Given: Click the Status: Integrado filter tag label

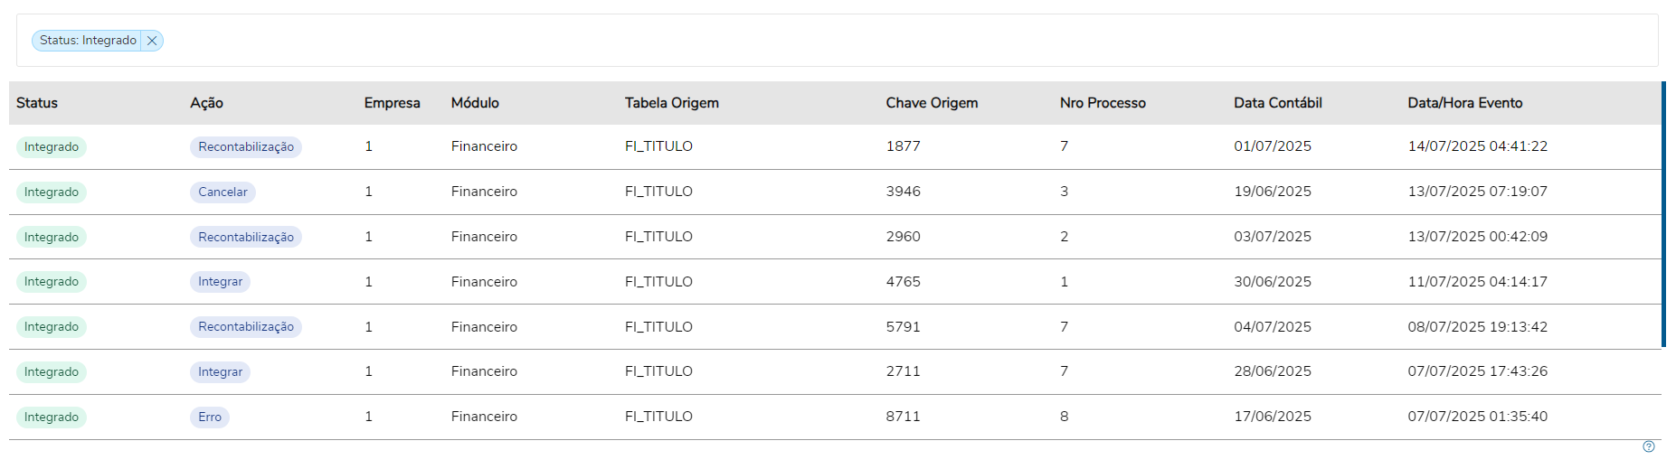Looking at the screenshot, I should pyautogui.click(x=88, y=41).
